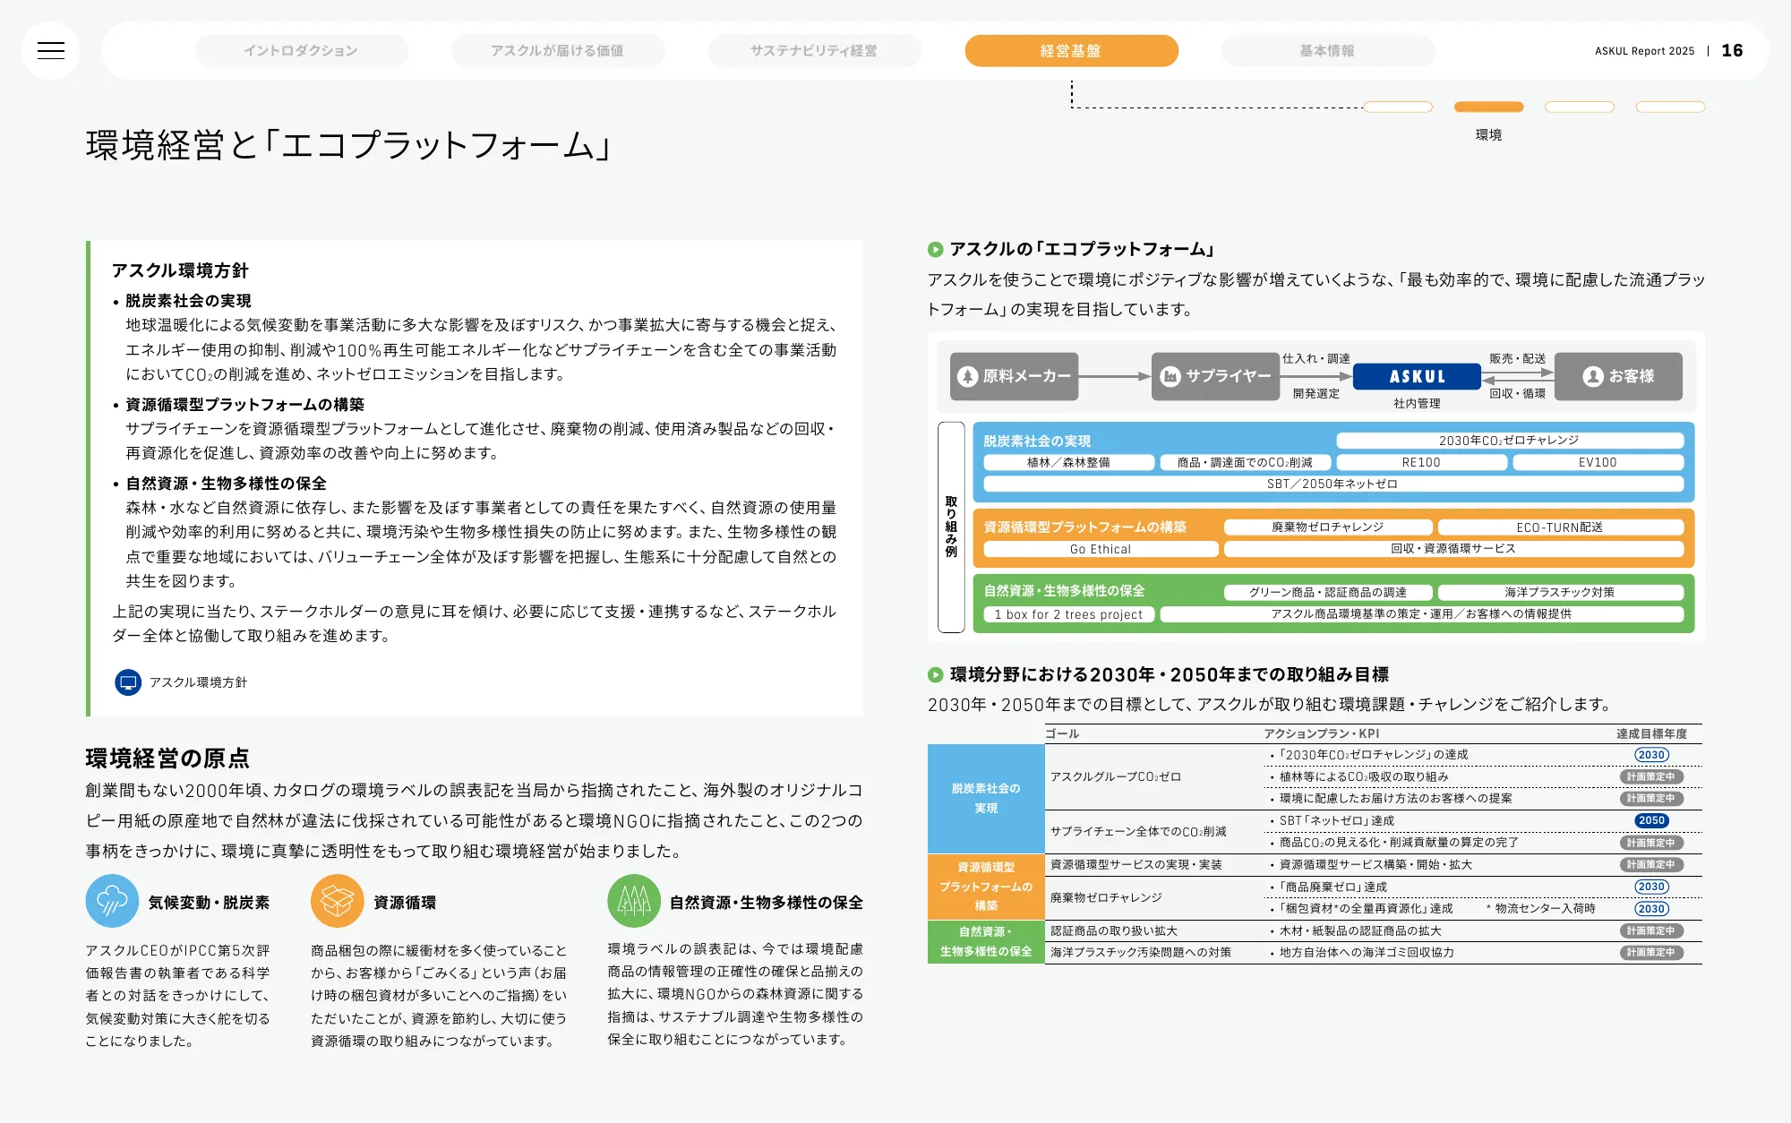The width and height of the screenshot is (1791, 1123).
Task: Click the 回収・資源循環サービス pill
Action: [x=1453, y=549]
